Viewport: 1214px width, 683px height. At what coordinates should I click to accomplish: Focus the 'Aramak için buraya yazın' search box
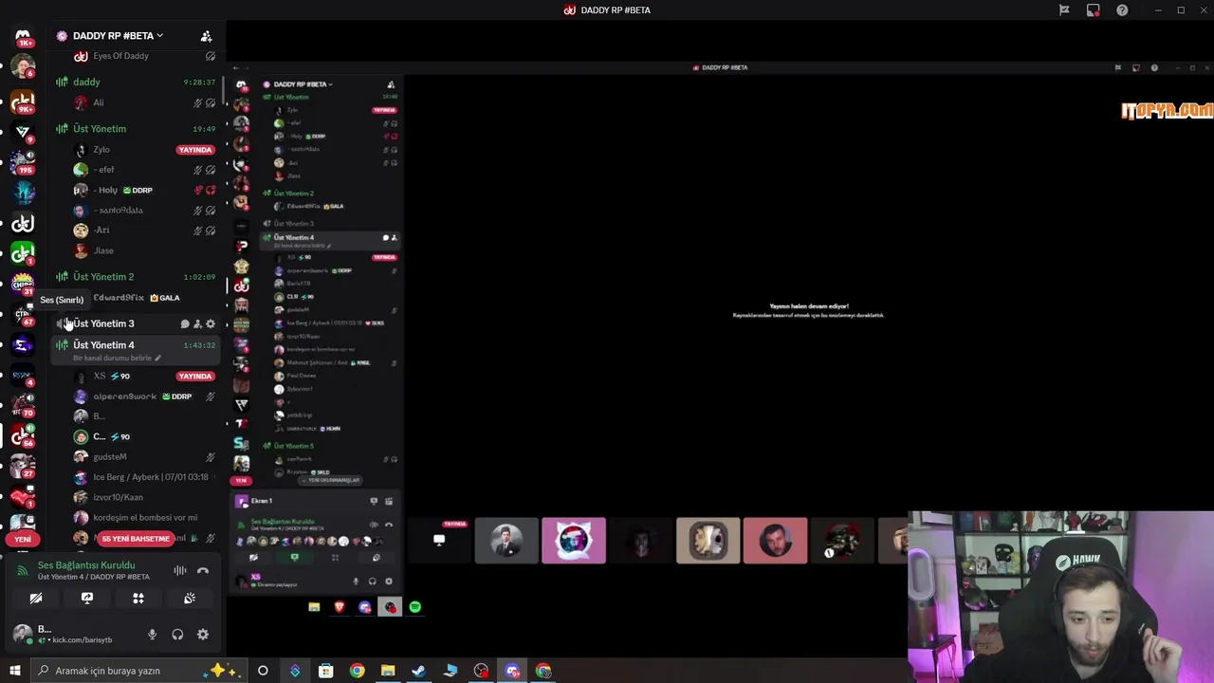[139, 671]
